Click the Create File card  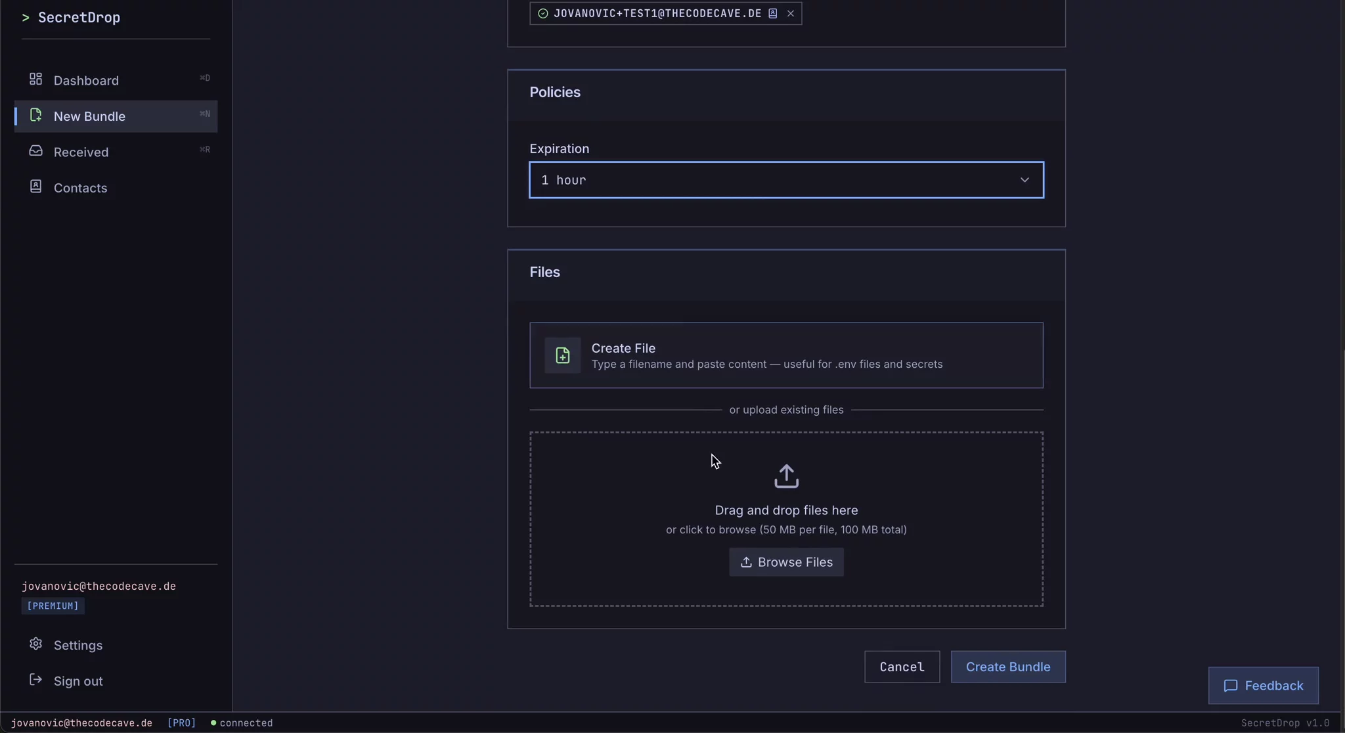click(x=786, y=355)
